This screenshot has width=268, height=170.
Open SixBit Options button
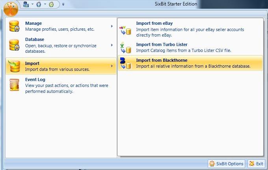[x=226, y=164]
